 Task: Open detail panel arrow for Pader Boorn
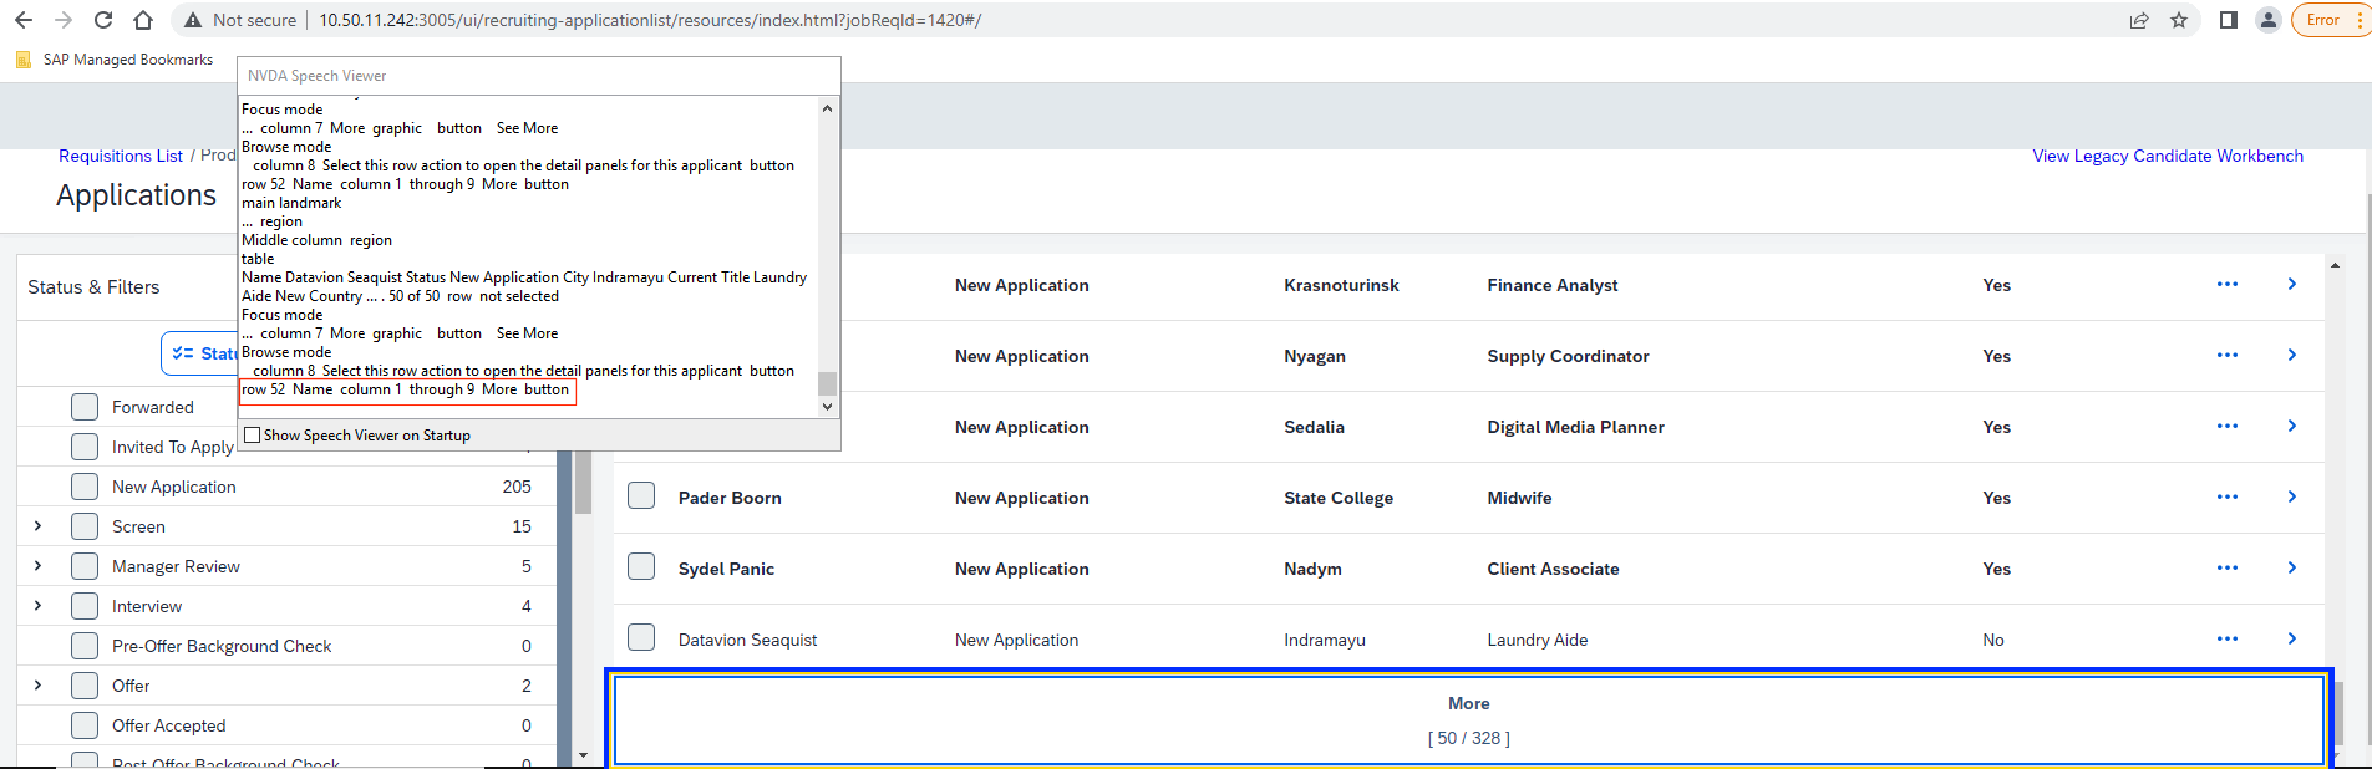2292,496
